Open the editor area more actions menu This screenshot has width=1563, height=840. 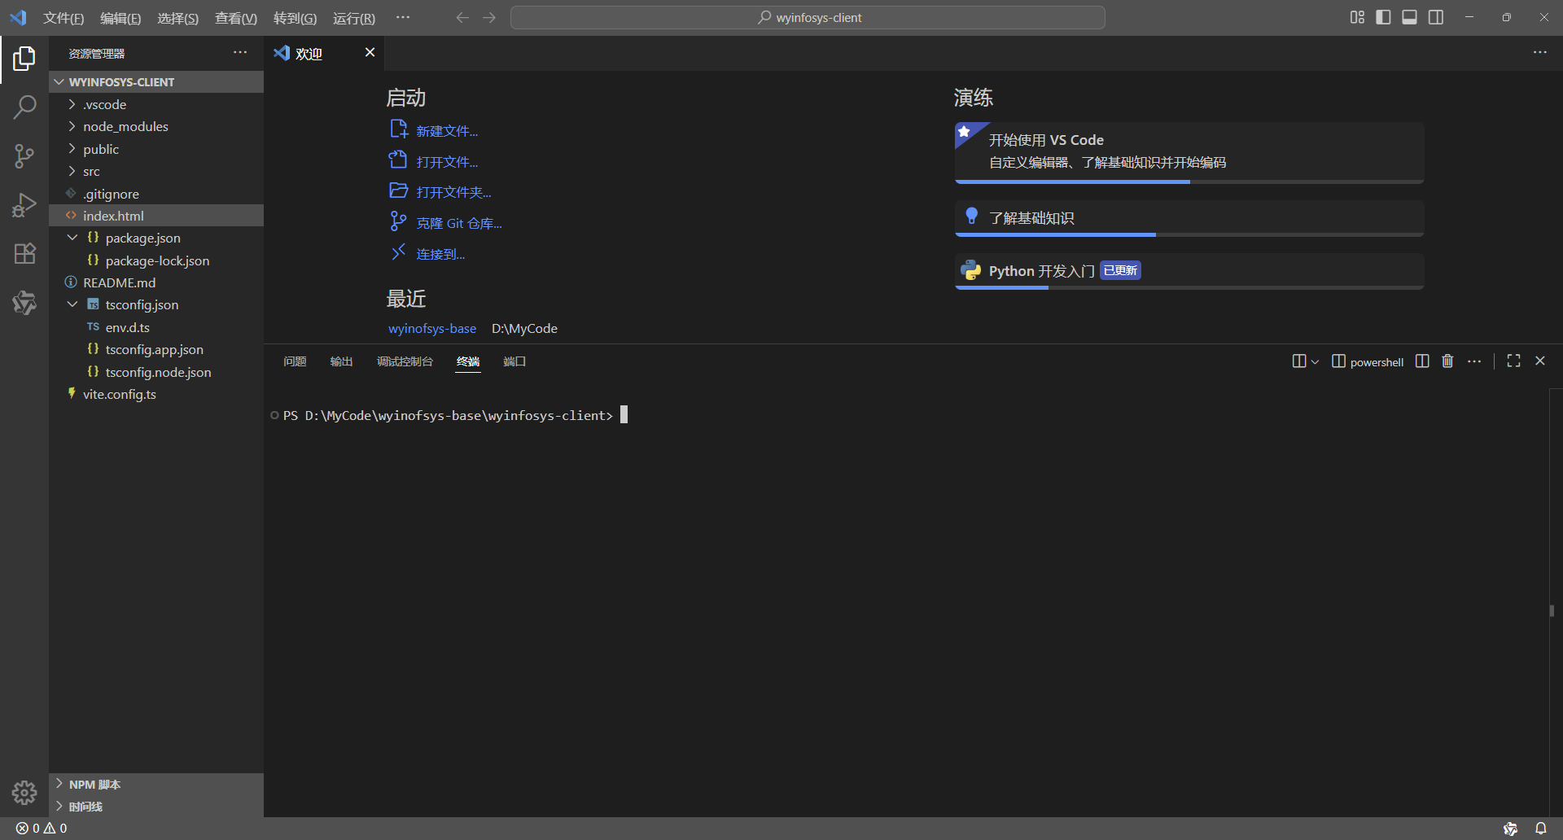(x=1540, y=53)
